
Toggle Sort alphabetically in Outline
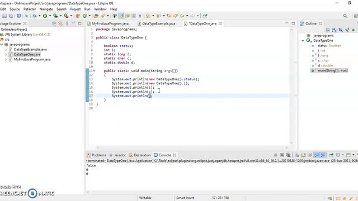click(334, 30)
